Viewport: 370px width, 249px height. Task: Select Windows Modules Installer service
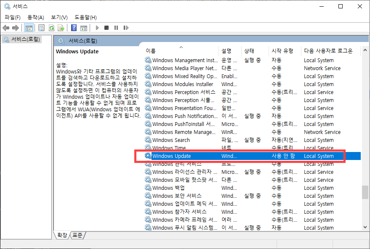click(253, 84)
